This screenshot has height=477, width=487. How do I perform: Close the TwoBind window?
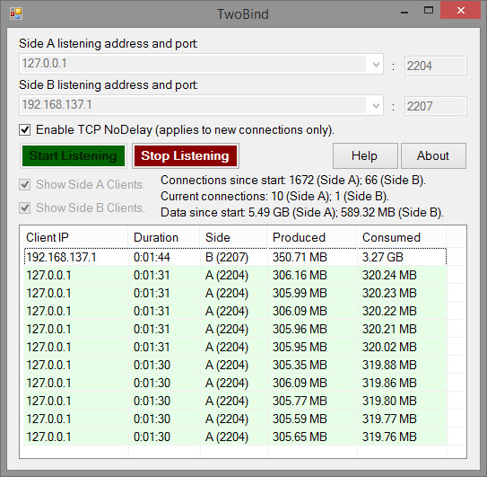[461, 10]
